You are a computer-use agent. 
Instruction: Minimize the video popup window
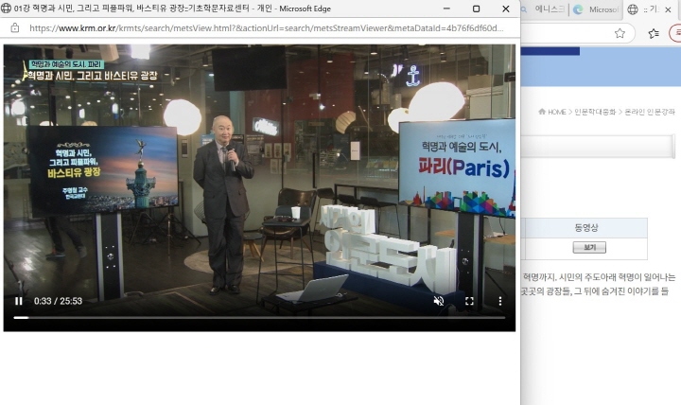pyautogui.click(x=446, y=9)
